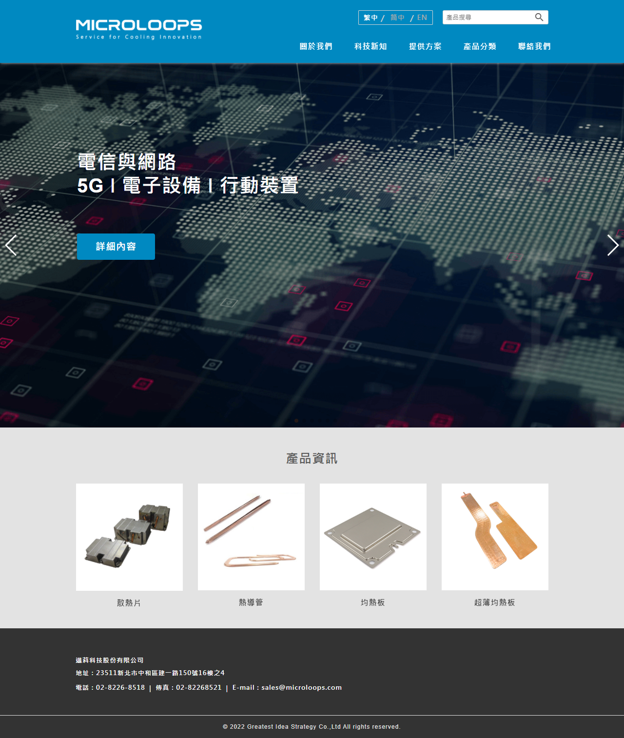The height and width of the screenshot is (738, 624).
Task: Click the 2022 Greatest Idea Strategy copyright text
Action: (312, 727)
